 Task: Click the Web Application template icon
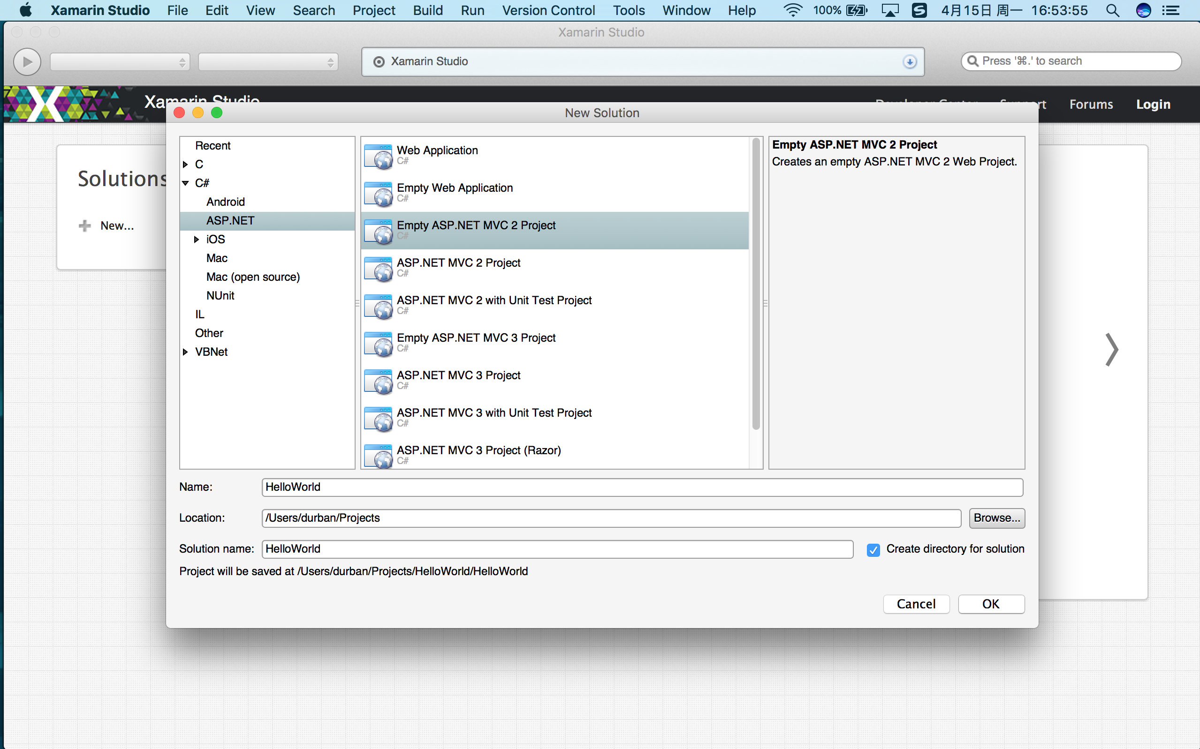pyautogui.click(x=378, y=156)
